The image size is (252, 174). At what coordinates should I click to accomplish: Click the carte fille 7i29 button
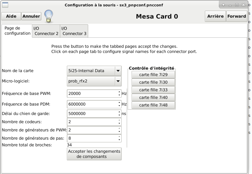153,75
